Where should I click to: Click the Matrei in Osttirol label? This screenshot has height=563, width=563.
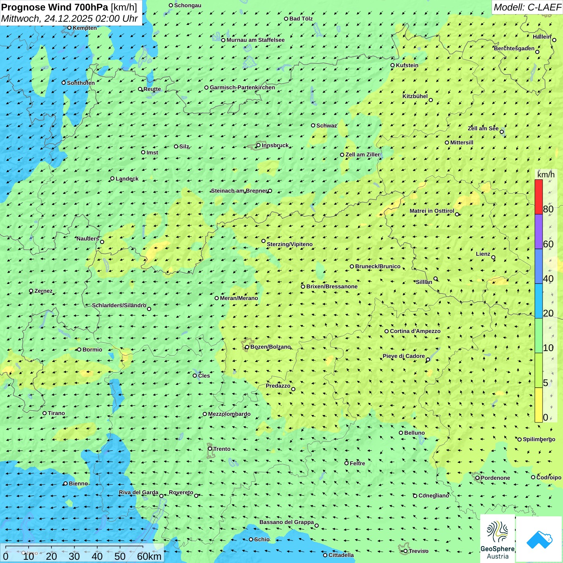432,211
